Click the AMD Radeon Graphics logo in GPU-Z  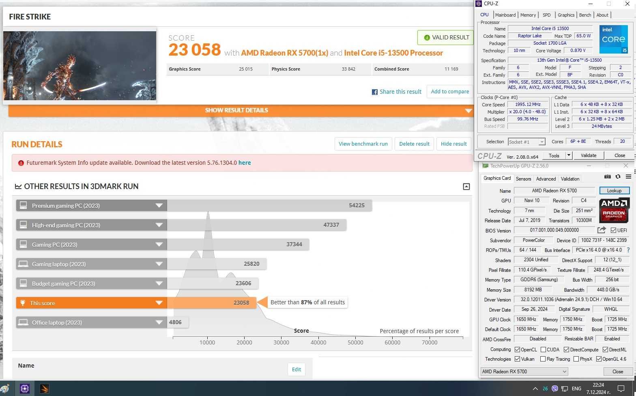[614, 210]
